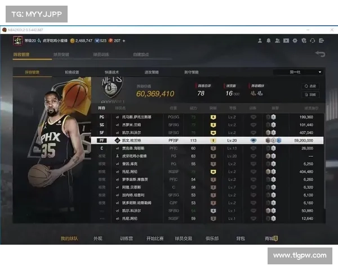
Task: Open 外观 in bottom navigation
Action: pyautogui.click(x=98, y=238)
